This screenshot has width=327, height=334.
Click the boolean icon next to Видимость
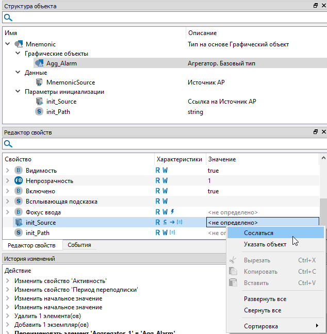click(x=19, y=171)
